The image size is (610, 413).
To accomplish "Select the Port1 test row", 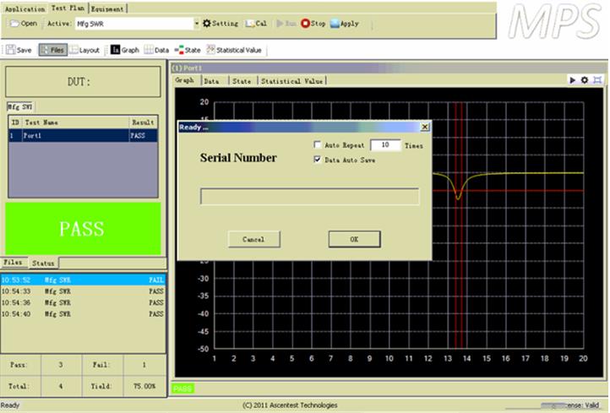I will pos(83,135).
